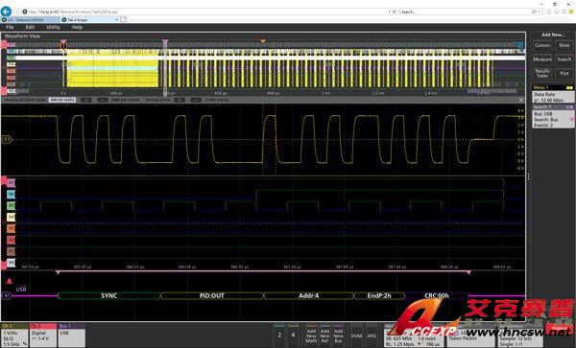Open the Meas 1 Data Rate badge
The image size is (576, 348).
(x=553, y=94)
